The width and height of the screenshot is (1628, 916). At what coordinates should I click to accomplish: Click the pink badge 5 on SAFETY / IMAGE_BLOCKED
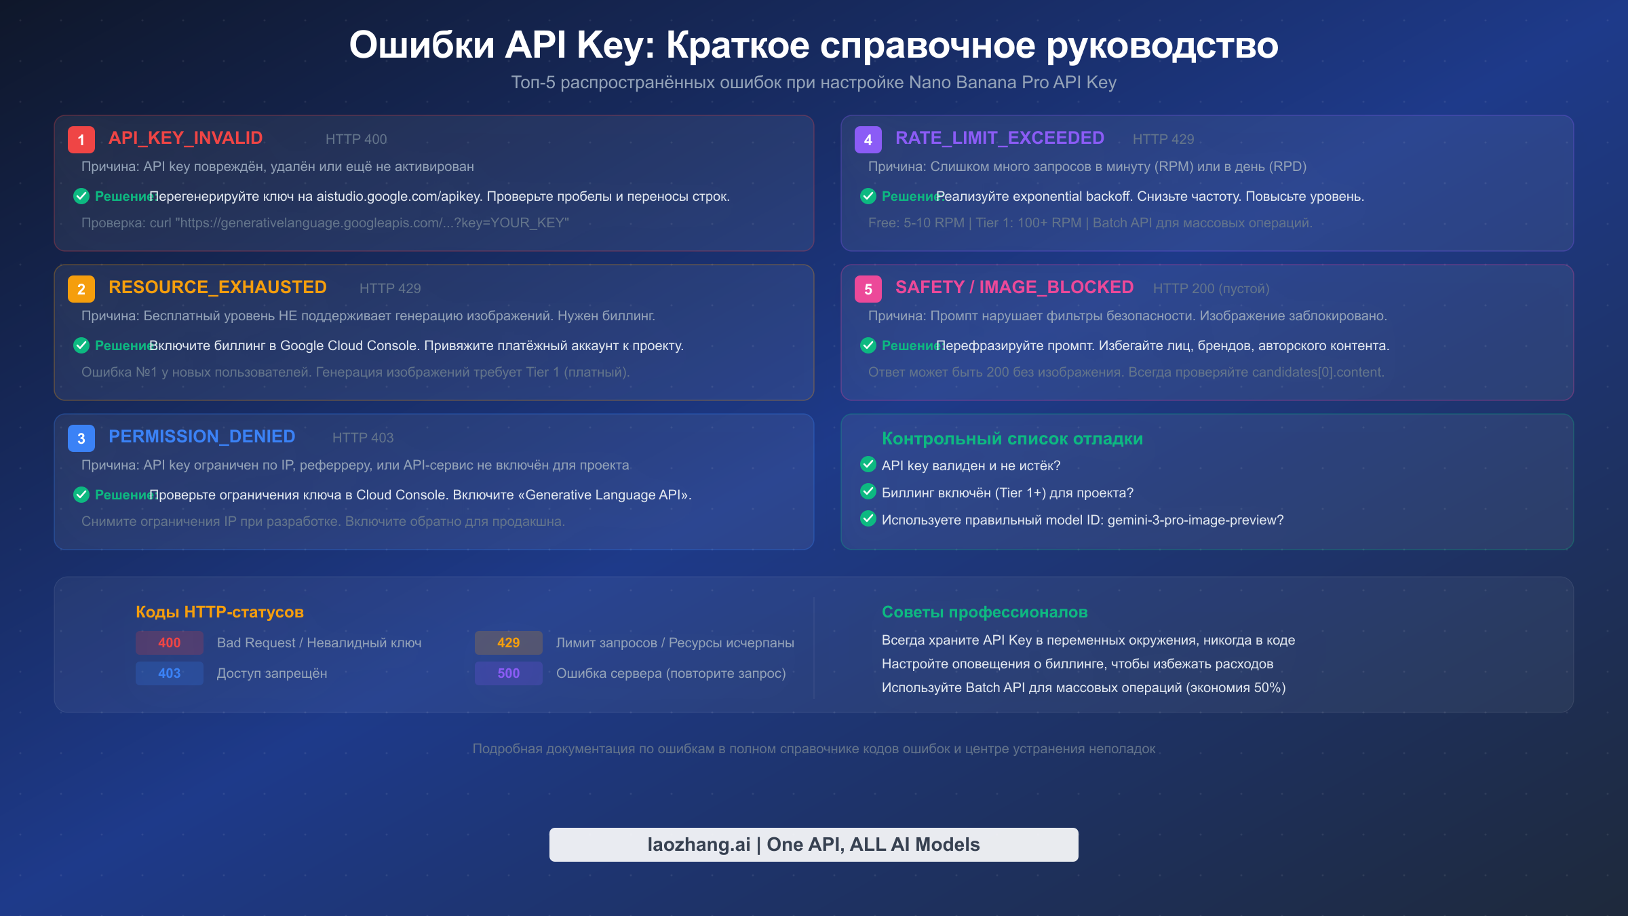(868, 288)
